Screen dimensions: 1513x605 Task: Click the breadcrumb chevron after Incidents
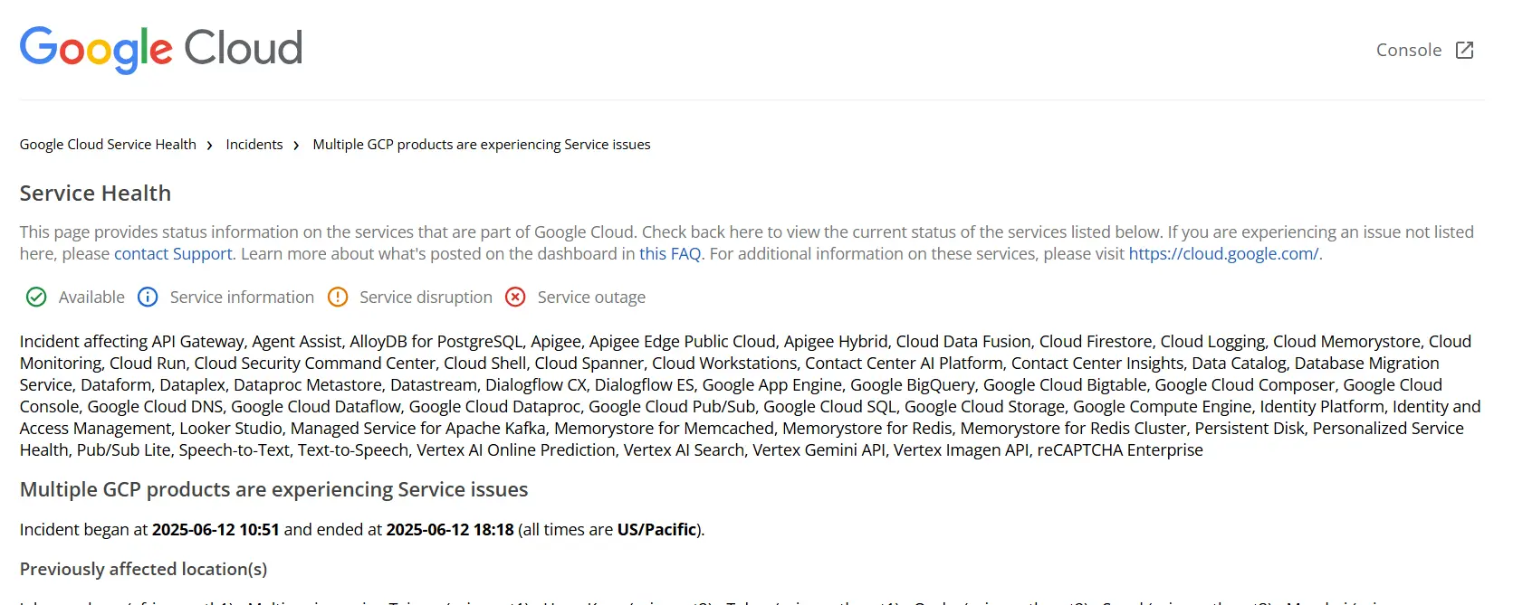click(296, 146)
